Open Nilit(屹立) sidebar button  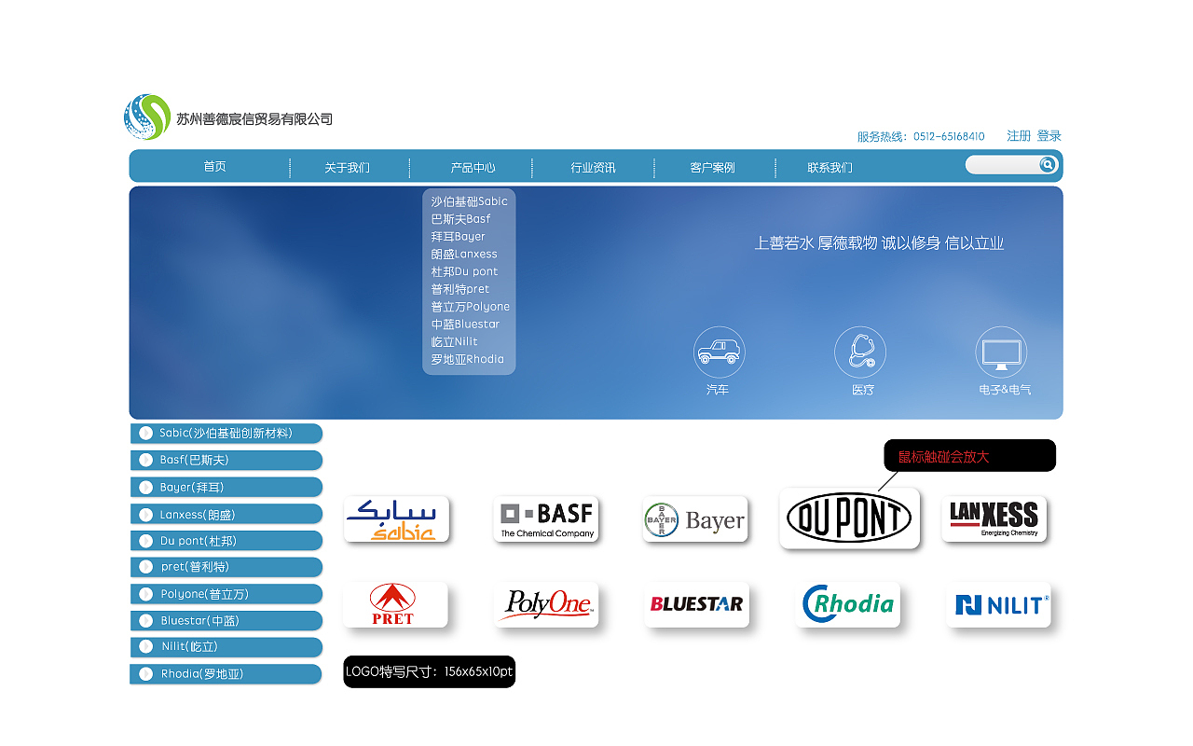pos(226,647)
